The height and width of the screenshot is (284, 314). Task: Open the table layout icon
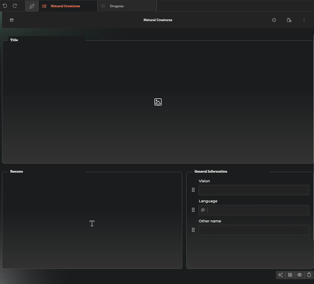[x=290, y=275]
